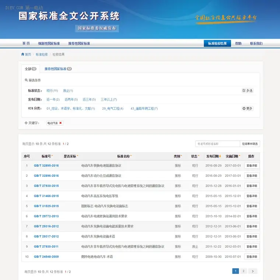Focus the 标准号或标准名称 search field
280x280 pixels.
(217, 144)
